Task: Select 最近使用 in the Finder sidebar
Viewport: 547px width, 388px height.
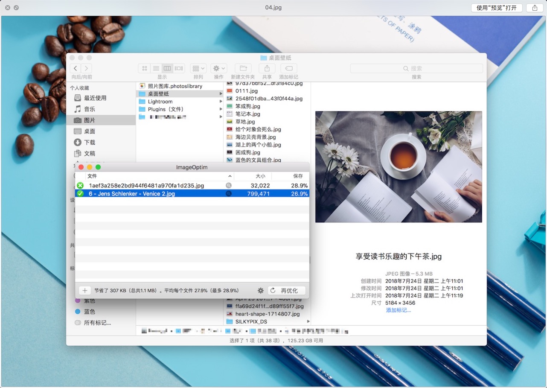Action: (101, 98)
